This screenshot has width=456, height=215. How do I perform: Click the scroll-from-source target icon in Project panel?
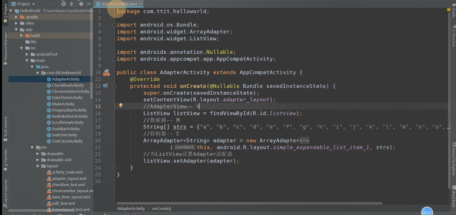pos(64,4)
